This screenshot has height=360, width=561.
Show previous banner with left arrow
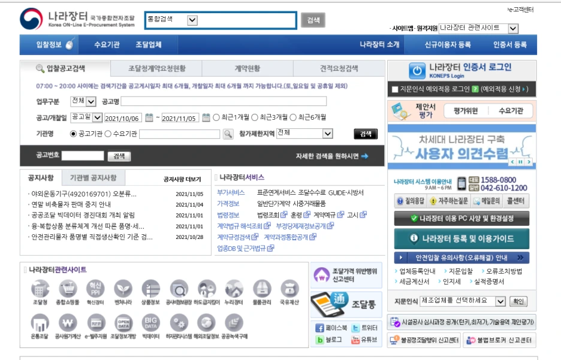coord(512,162)
